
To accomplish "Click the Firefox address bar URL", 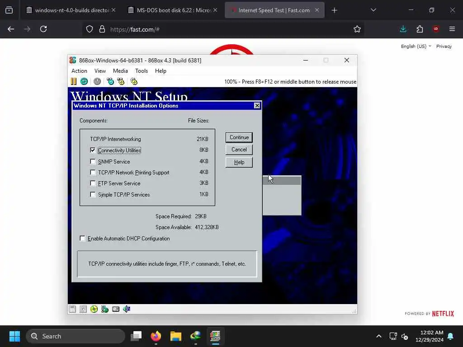I will 135,29.
